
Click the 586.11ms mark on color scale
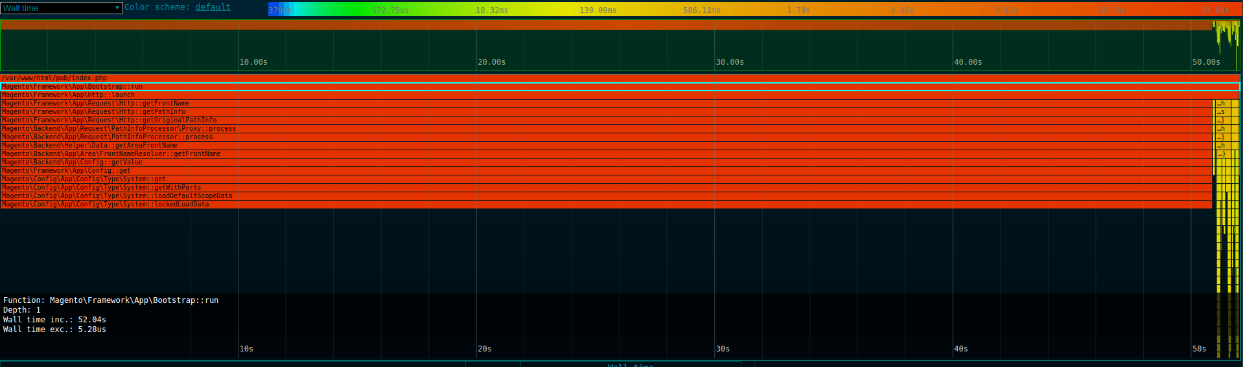tap(702, 10)
